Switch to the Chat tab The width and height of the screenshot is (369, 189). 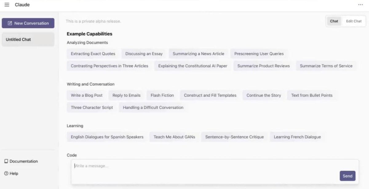(x=334, y=21)
